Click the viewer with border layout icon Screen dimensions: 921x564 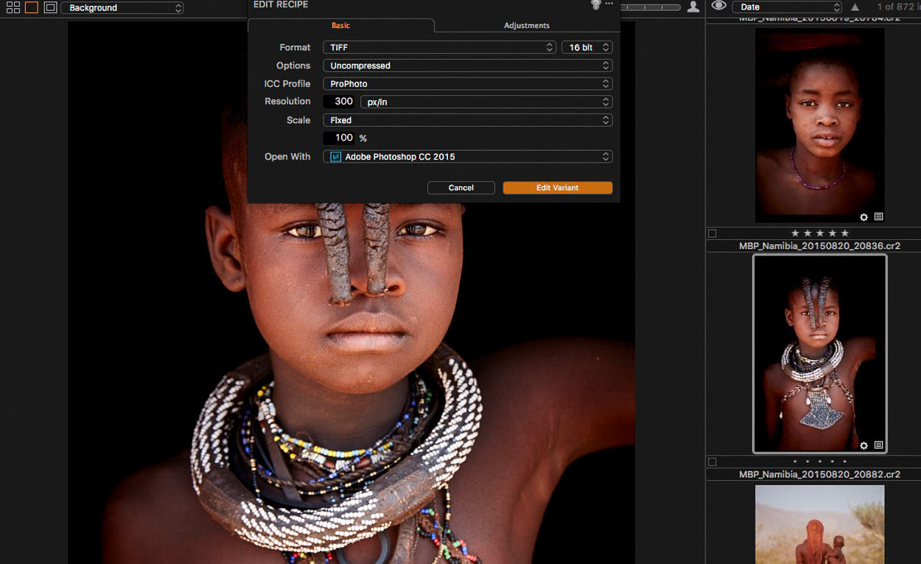[x=49, y=7]
